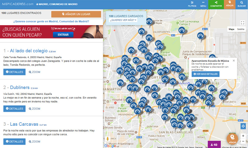The width and height of the screenshot is (248, 148).
Task: Click the Vía Dublín, 182 address text
Action: coord(28,94)
